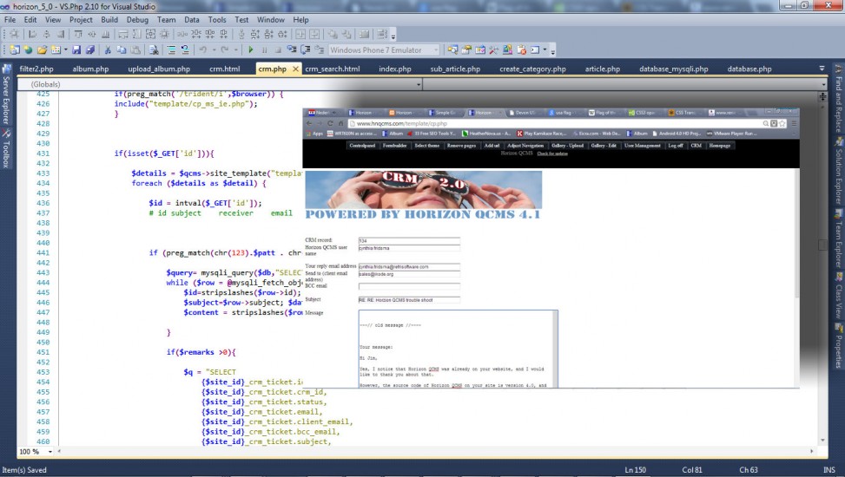
Task: Open the Debug menu
Action: click(x=137, y=19)
